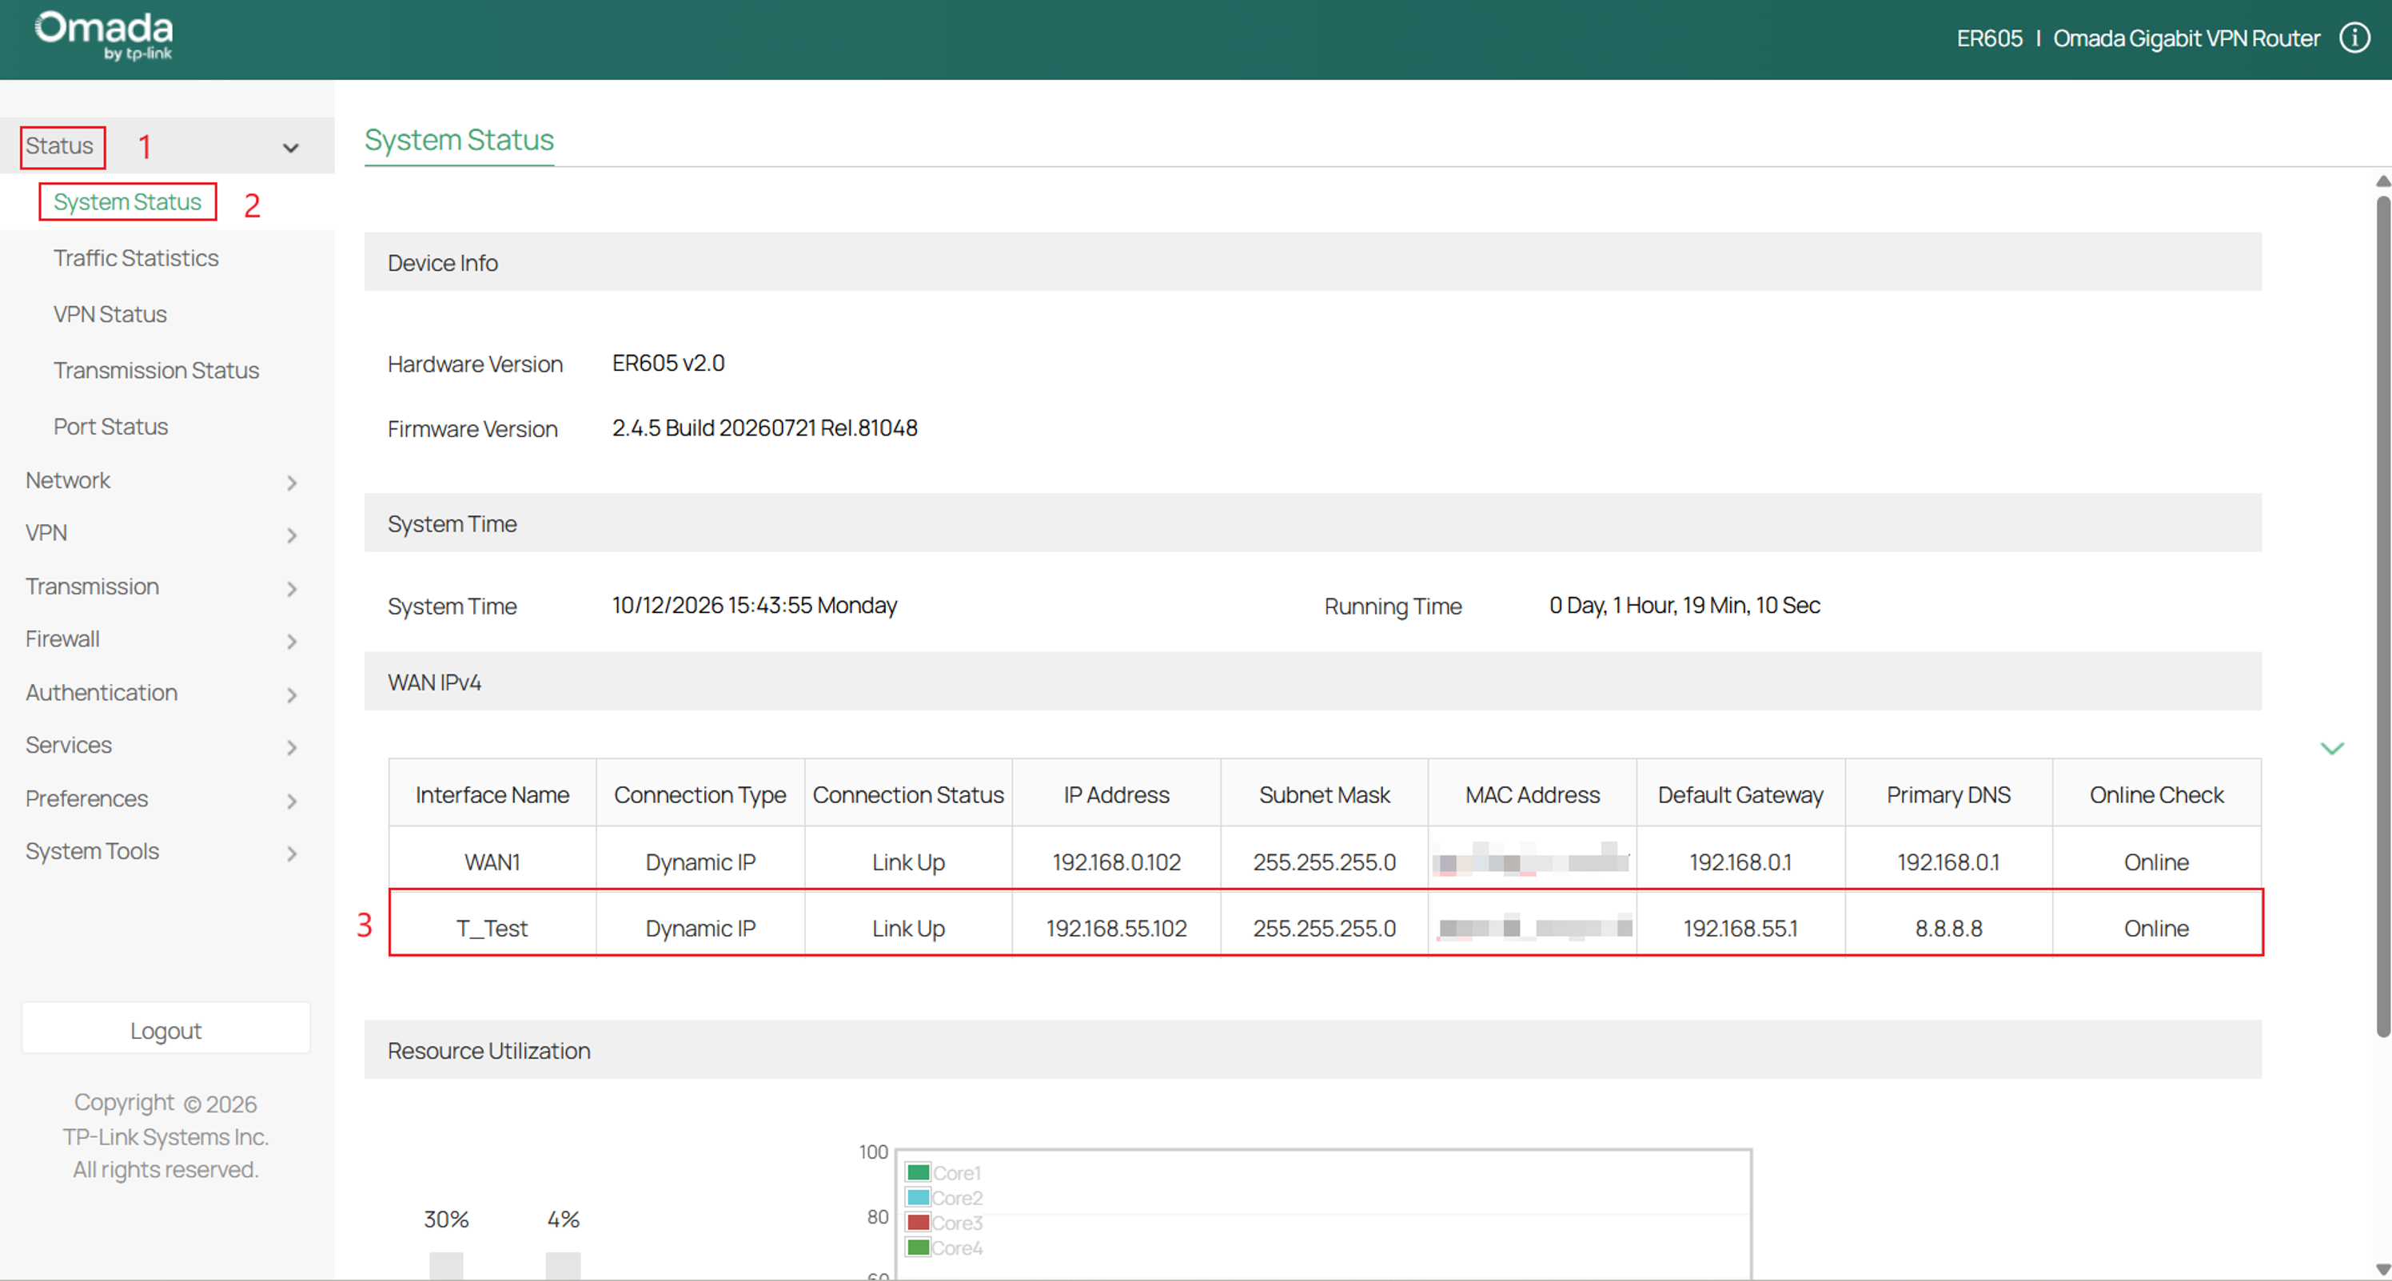The width and height of the screenshot is (2392, 1281).
Task: Expand the Authentication menu arrow
Action: point(292,694)
